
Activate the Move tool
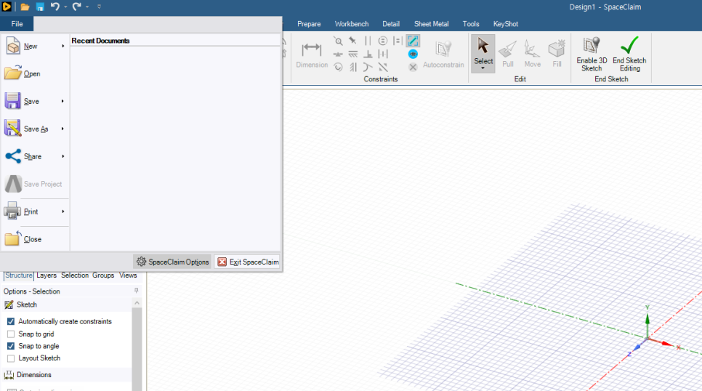[533, 55]
